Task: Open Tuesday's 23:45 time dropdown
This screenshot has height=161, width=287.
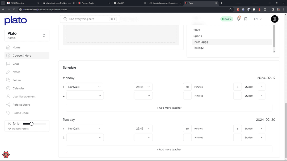Action: coord(143,128)
